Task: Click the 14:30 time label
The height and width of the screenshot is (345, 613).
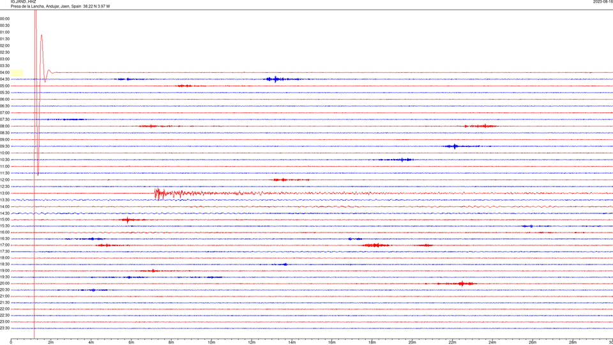Action: [4, 213]
